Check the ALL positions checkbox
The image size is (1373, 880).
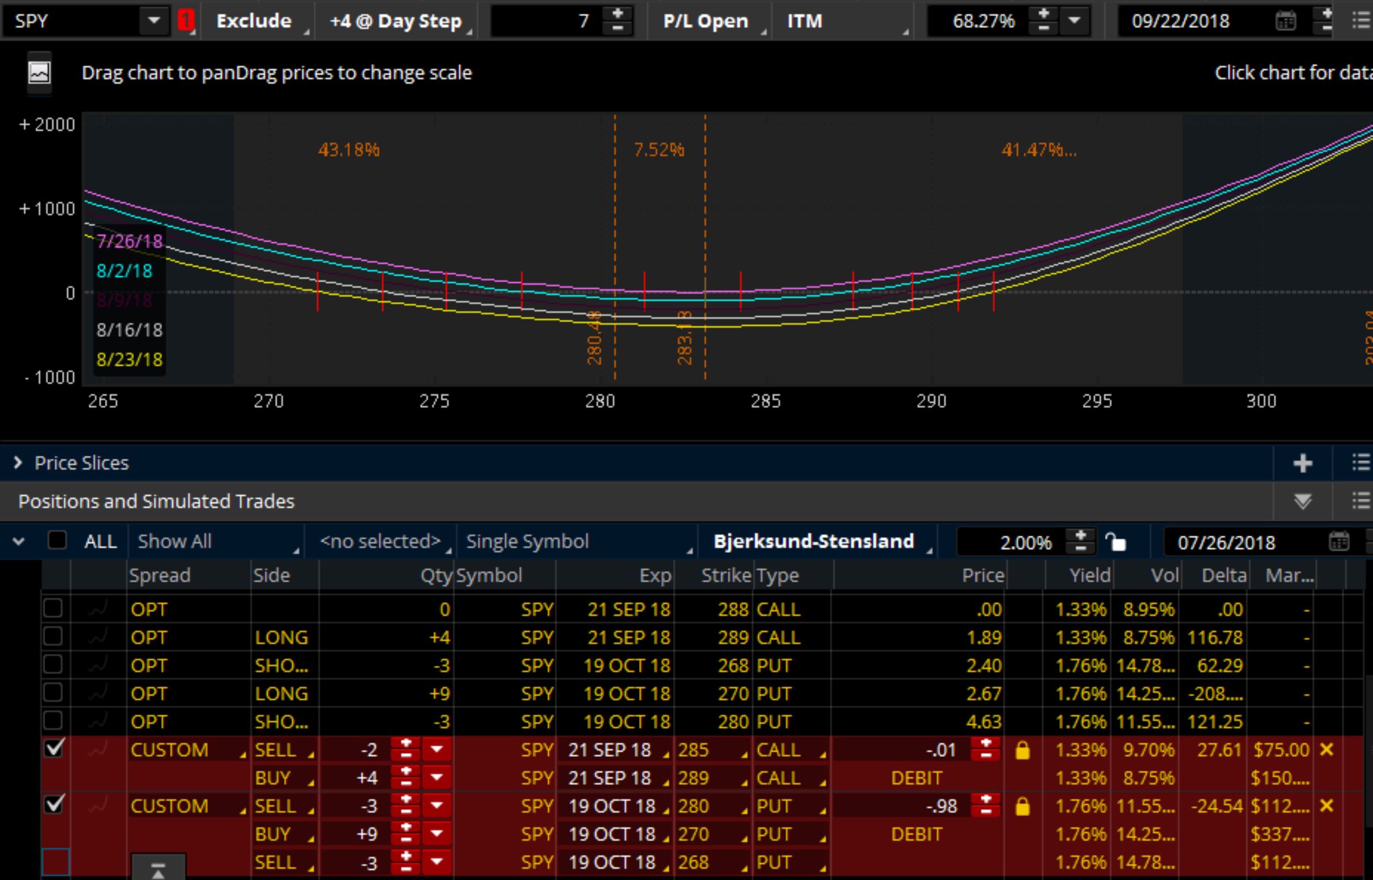coord(57,541)
